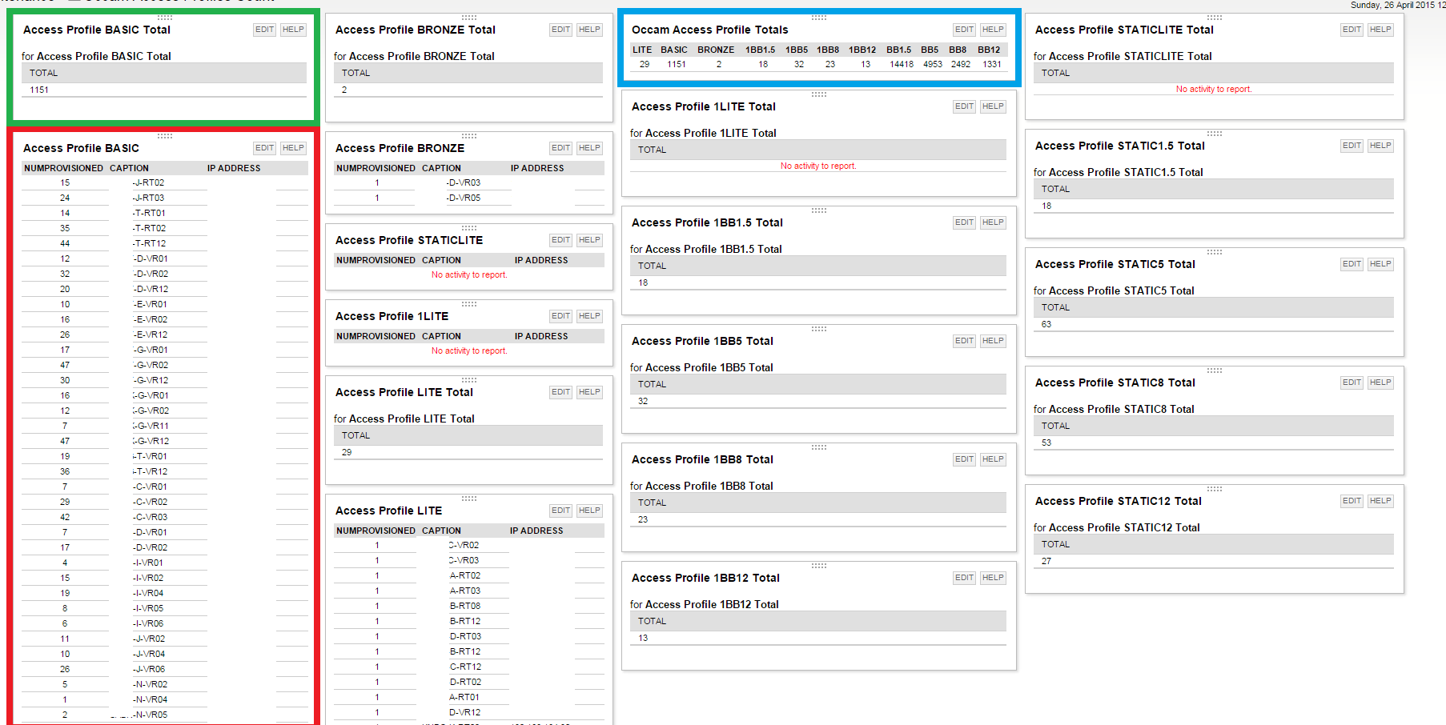
Task: Click the total value 63 in STATIC5 Total
Action: point(1046,324)
